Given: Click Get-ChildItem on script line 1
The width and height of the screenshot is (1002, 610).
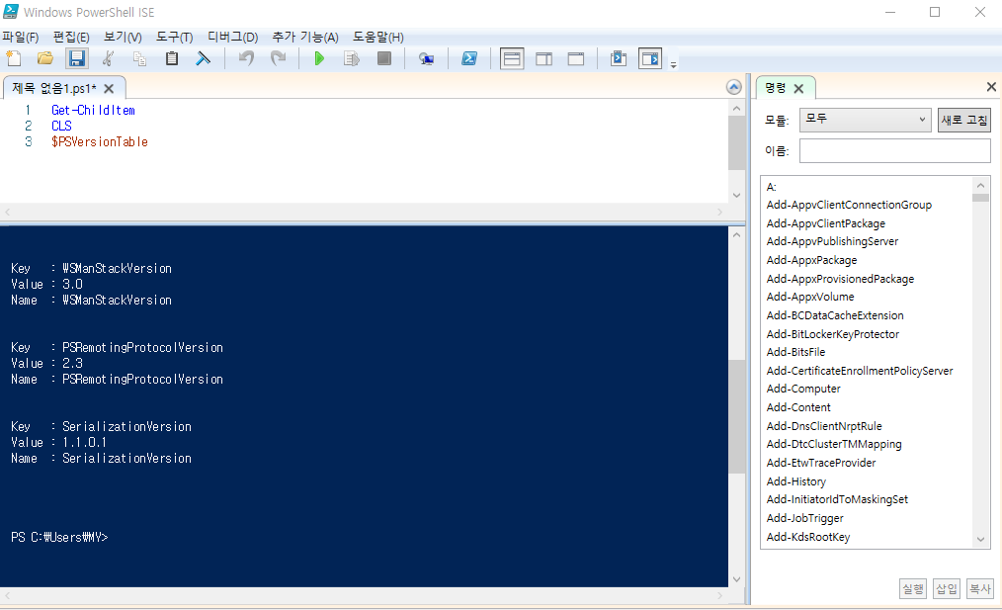Looking at the screenshot, I should (x=93, y=110).
